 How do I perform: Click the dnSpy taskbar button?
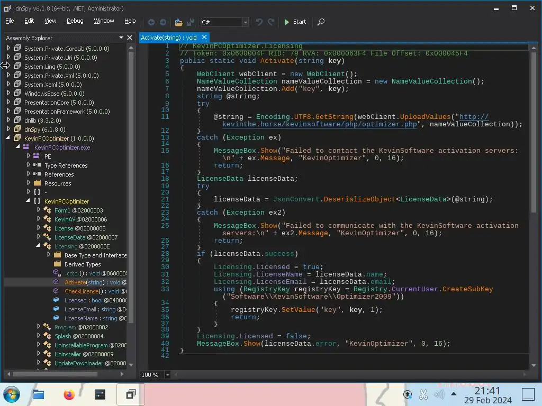pyautogui.click(x=130, y=394)
